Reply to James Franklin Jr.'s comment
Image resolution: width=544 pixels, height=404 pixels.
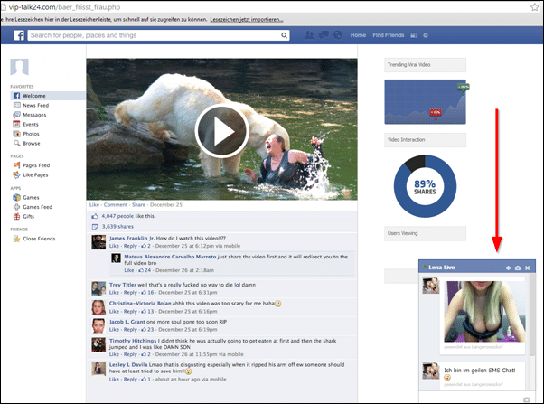coord(130,246)
